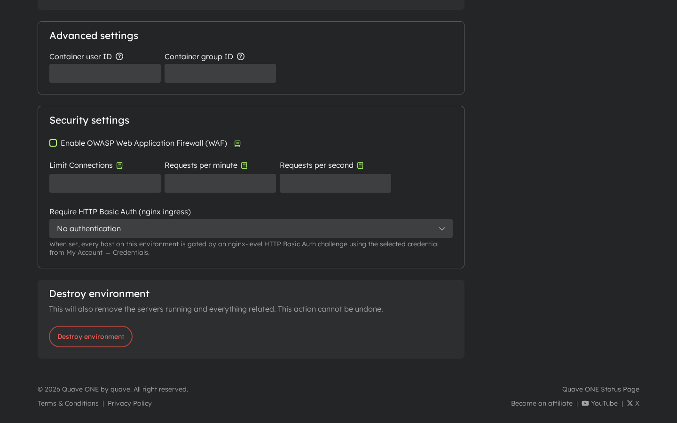677x423 pixels.
Task: Click the Requests per second docs icon
Action: click(x=360, y=165)
